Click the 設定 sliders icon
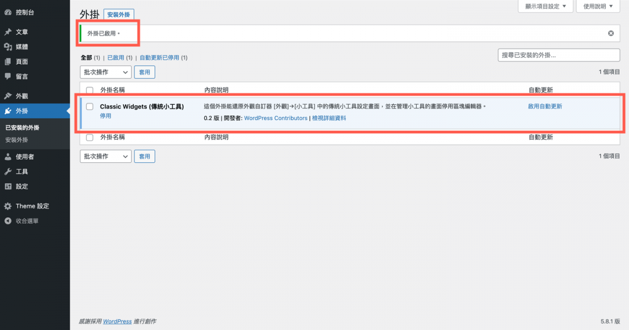629x330 pixels. [x=8, y=186]
